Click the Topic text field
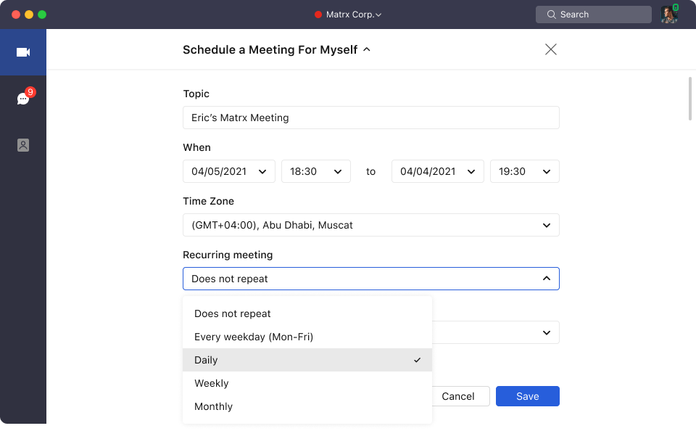This screenshot has width=696, height=431. tap(370, 118)
